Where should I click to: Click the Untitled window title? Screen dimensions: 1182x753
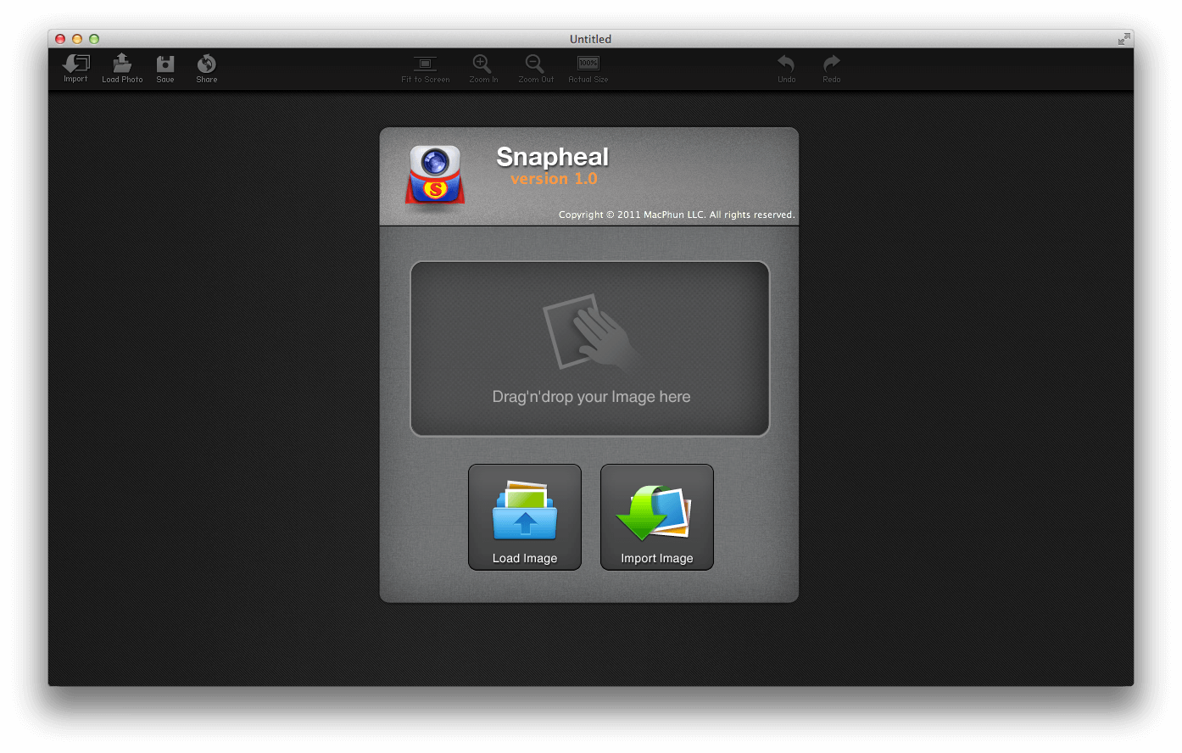coord(590,39)
